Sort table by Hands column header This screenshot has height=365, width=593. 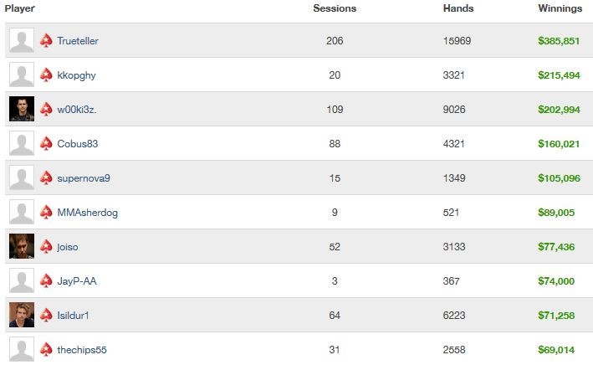pos(458,8)
